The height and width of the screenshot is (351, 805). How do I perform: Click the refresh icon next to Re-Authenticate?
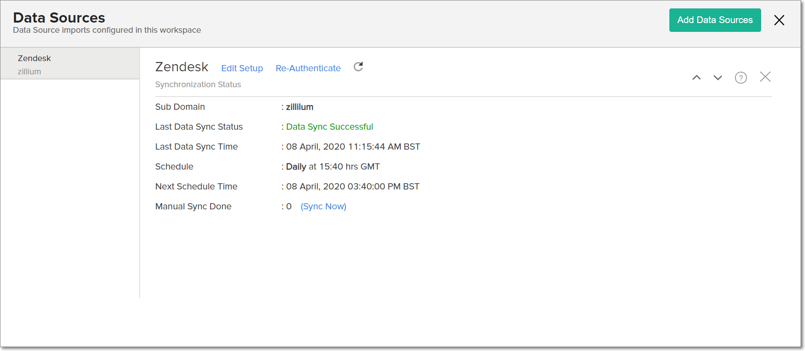(x=358, y=67)
